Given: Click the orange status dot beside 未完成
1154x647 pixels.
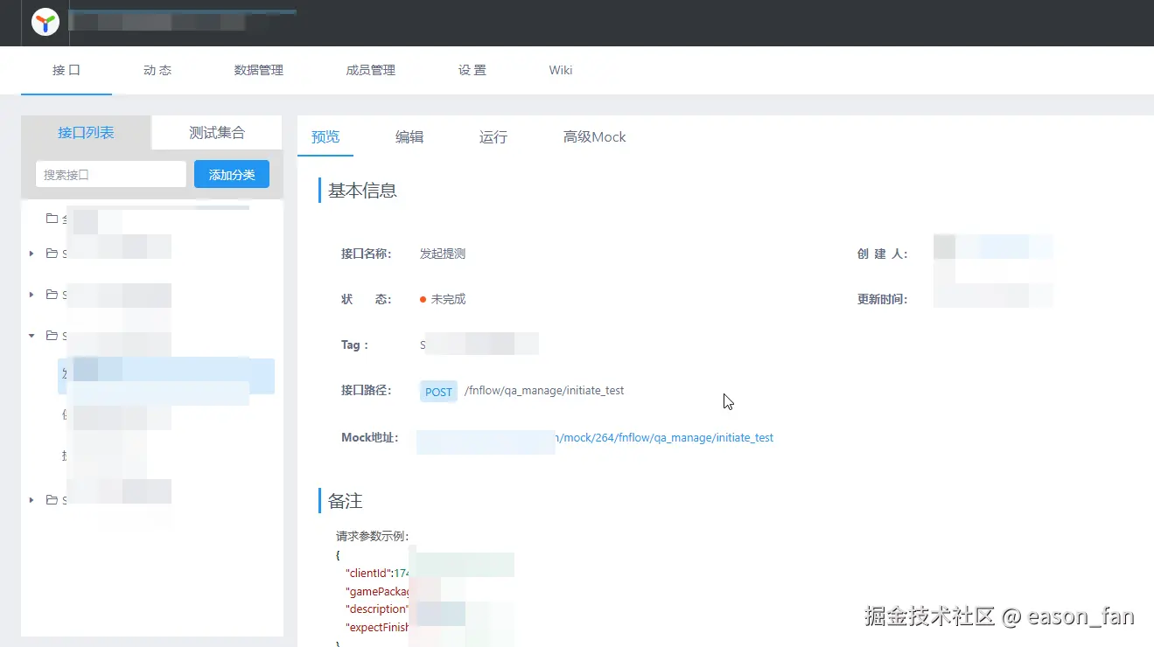Looking at the screenshot, I should pyautogui.click(x=423, y=299).
